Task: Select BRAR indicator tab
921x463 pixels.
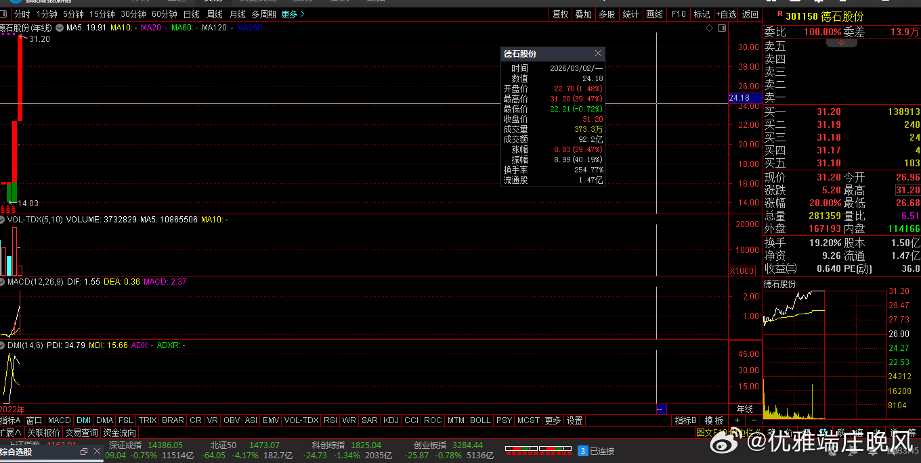Action: pyautogui.click(x=173, y=420)
